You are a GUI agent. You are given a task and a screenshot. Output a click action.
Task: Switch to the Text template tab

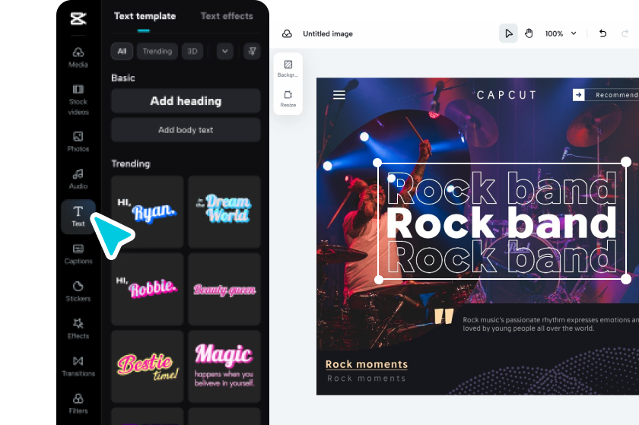point(145,16)
